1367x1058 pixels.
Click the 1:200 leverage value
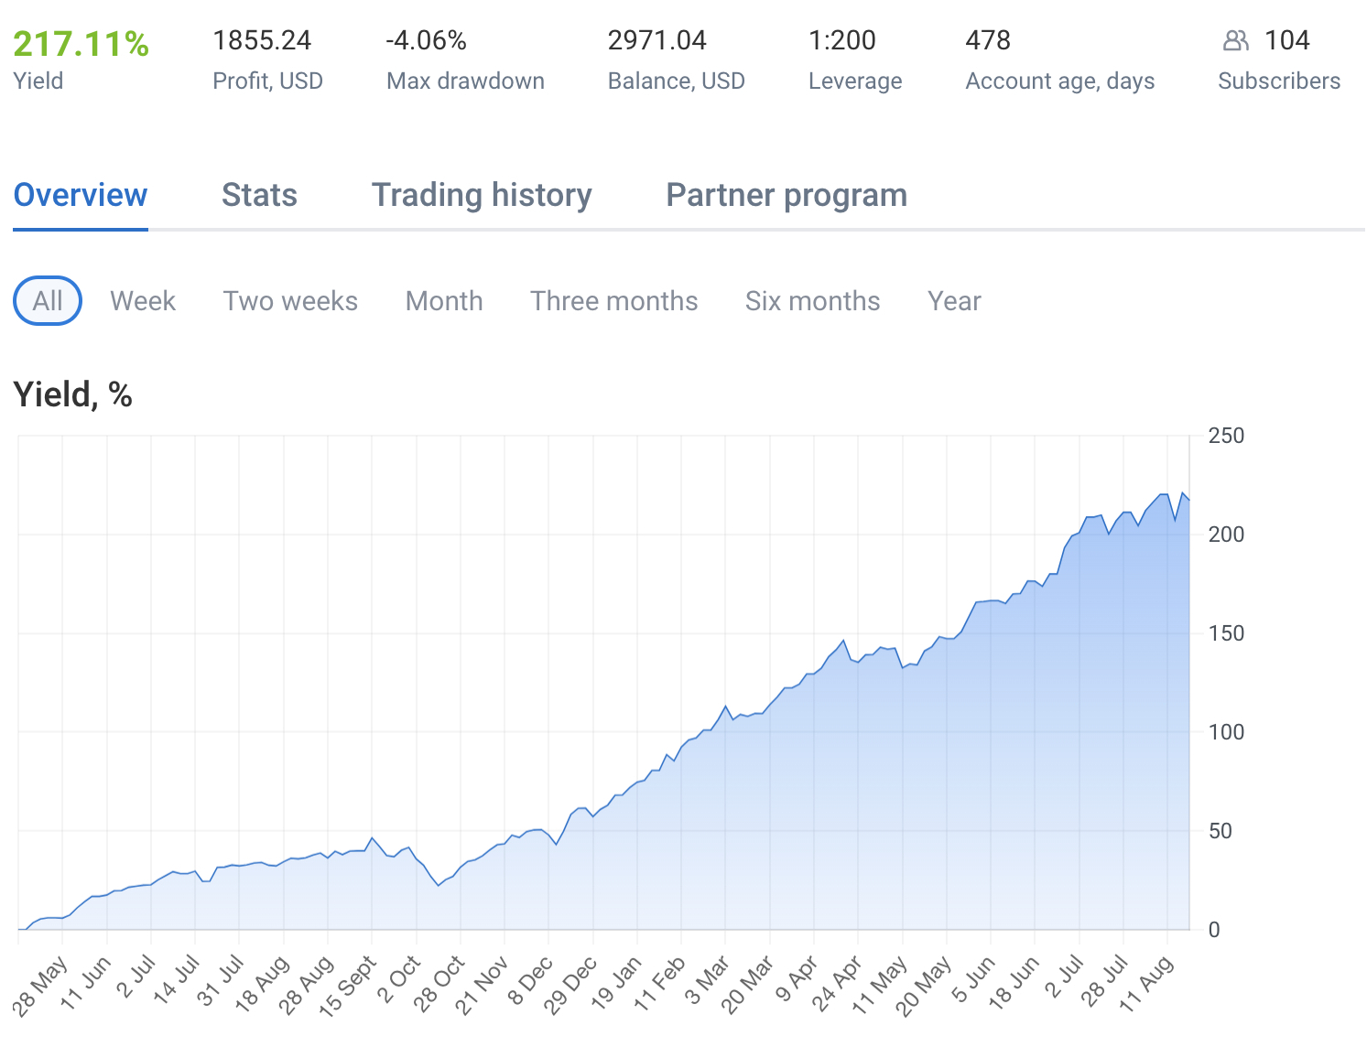pos(842,40)
